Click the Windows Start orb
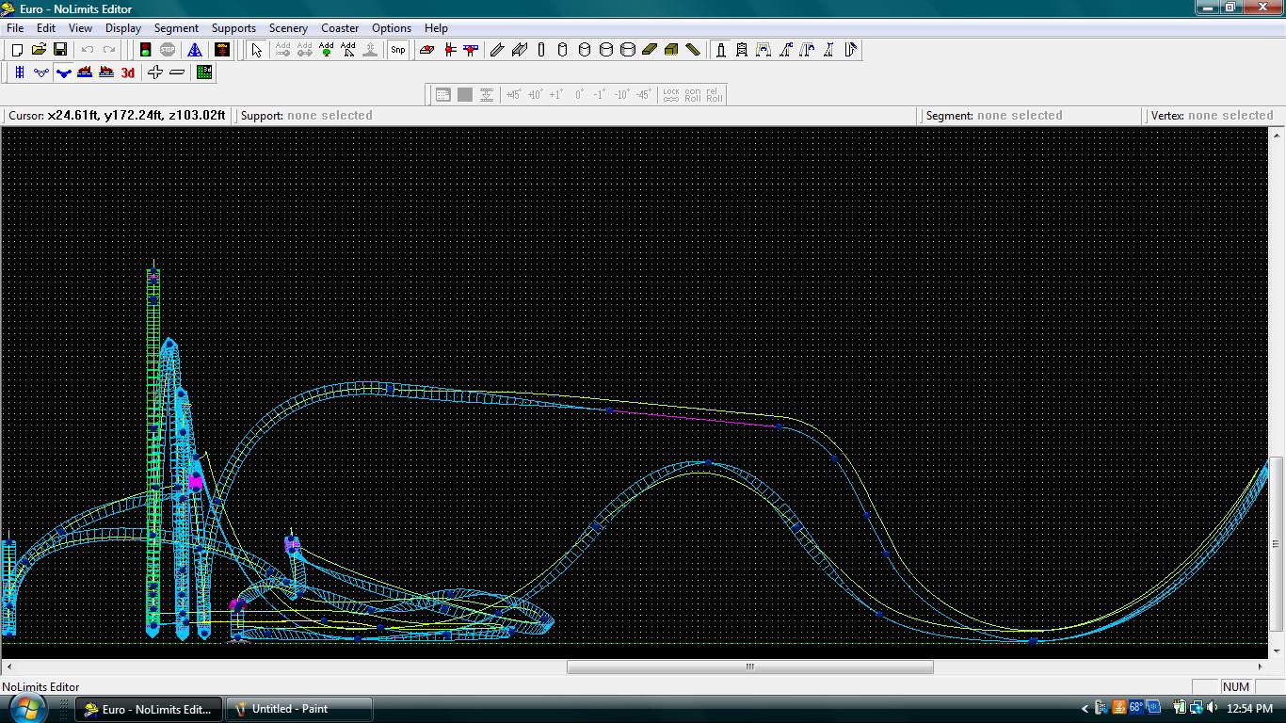This screenshot has height=723, width=1286. (25, 708)
